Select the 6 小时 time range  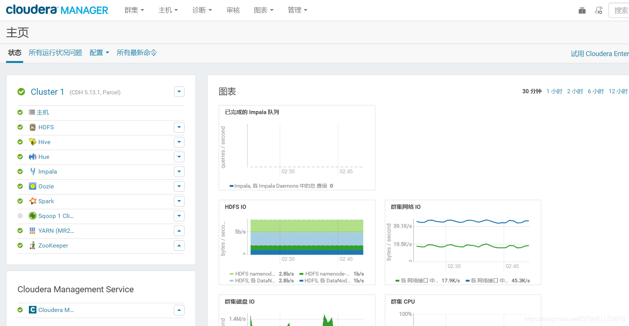[596, 91]
